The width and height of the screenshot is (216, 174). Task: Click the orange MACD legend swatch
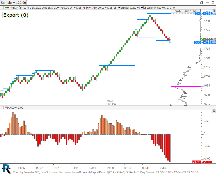coord(6,108)
